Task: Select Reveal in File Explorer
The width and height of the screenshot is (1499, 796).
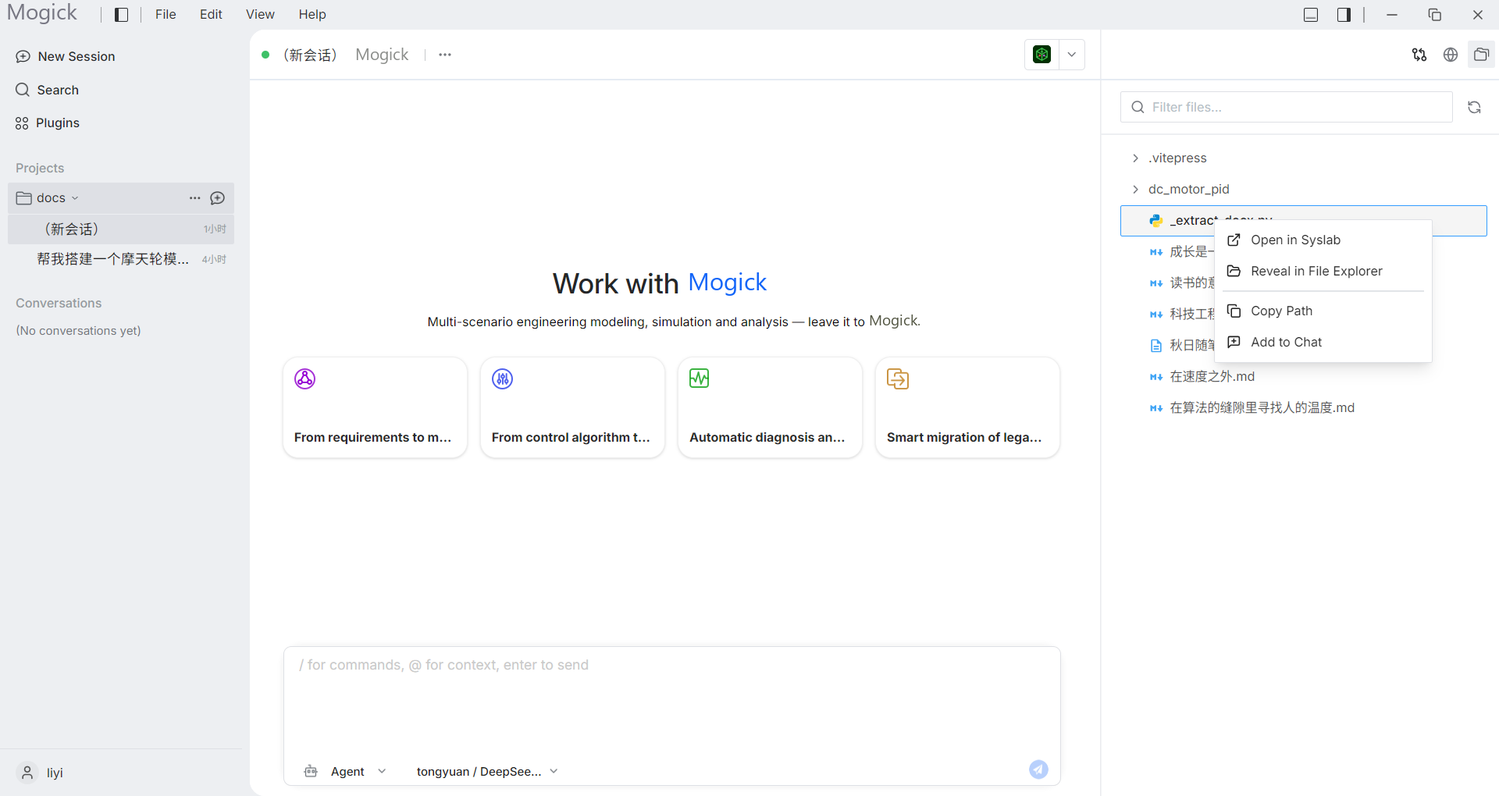Action: tap(1323, 271)
